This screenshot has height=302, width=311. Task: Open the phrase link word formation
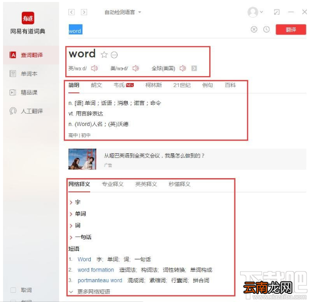[96, 270]
